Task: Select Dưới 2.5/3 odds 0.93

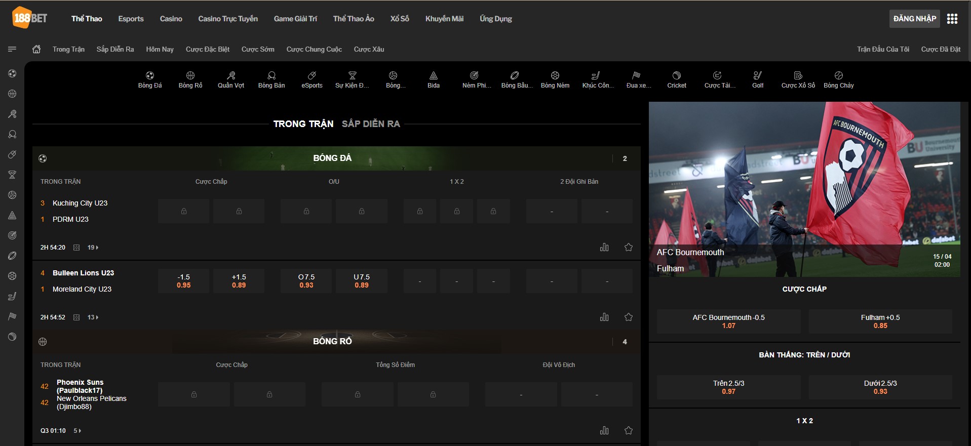Action: click(x=880, y=387)
